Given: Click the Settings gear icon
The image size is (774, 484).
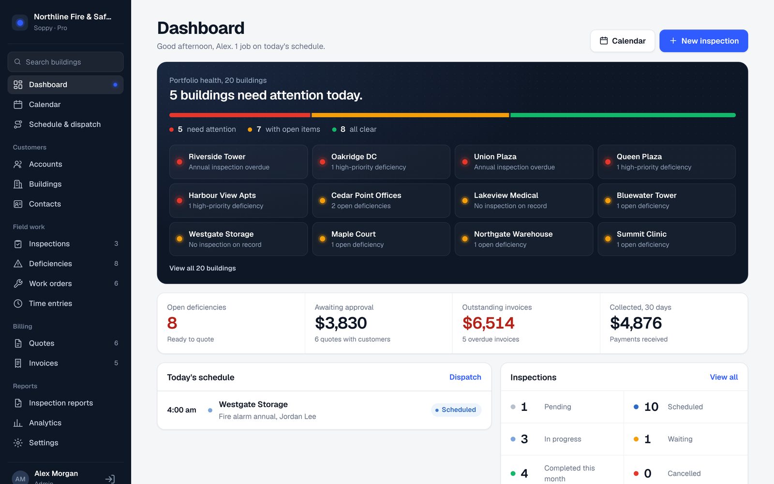Looking at the screenshot, I should tap(18, 443).
